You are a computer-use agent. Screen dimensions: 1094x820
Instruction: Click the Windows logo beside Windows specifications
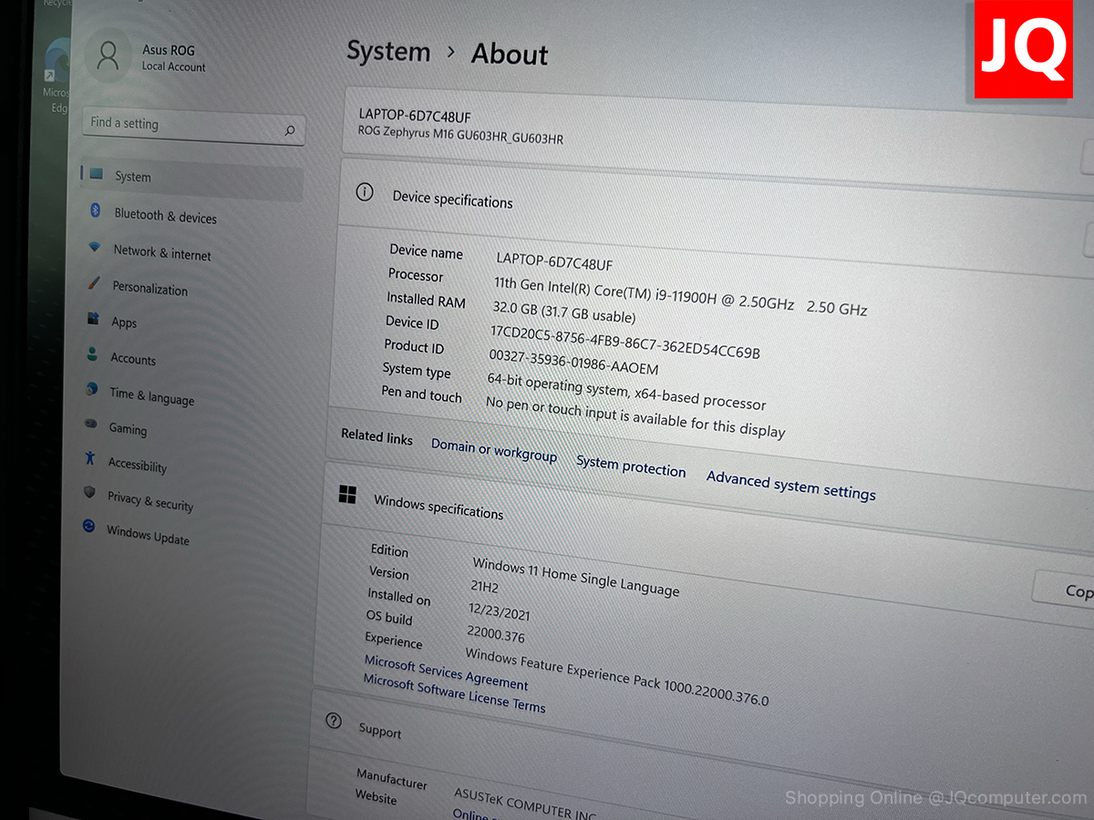(347, 495)
